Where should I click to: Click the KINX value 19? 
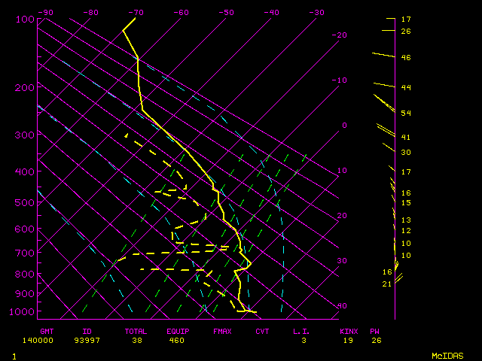tap(349, 341)
